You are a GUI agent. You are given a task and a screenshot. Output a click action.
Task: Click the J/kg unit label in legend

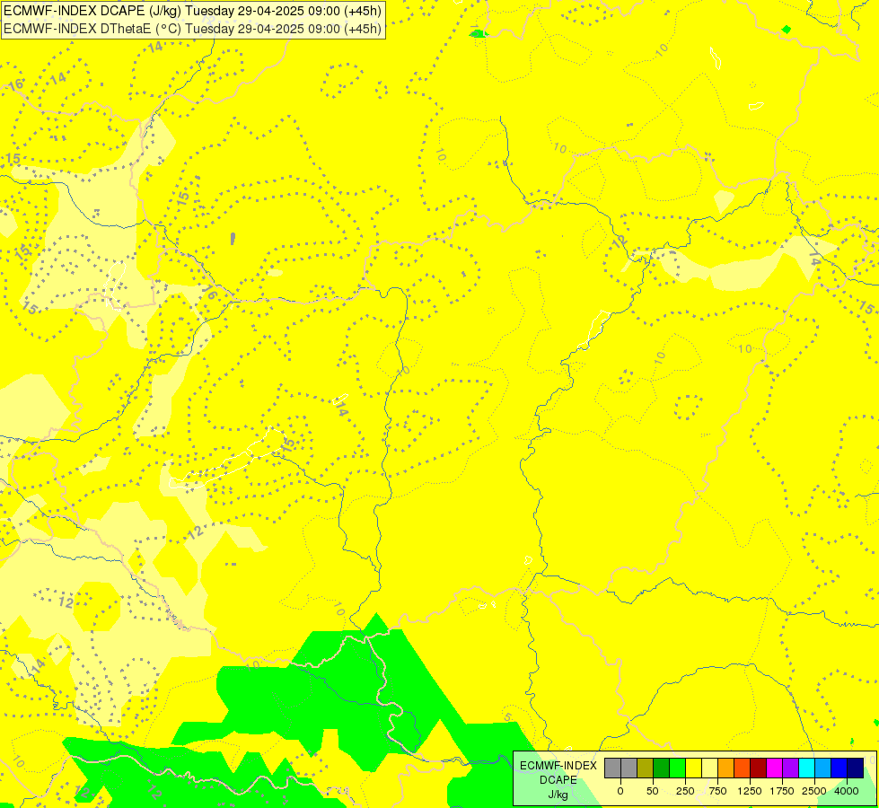[x=558, y=795]
